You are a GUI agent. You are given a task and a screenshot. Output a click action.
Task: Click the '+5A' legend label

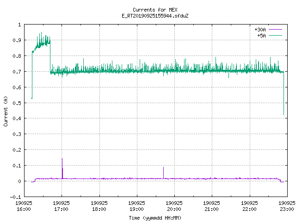coord(261,36)
